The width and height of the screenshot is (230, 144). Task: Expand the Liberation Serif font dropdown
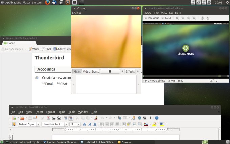66,124
